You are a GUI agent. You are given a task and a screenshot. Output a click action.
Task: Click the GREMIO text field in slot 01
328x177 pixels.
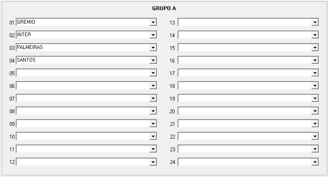click(x=83, y=22)
